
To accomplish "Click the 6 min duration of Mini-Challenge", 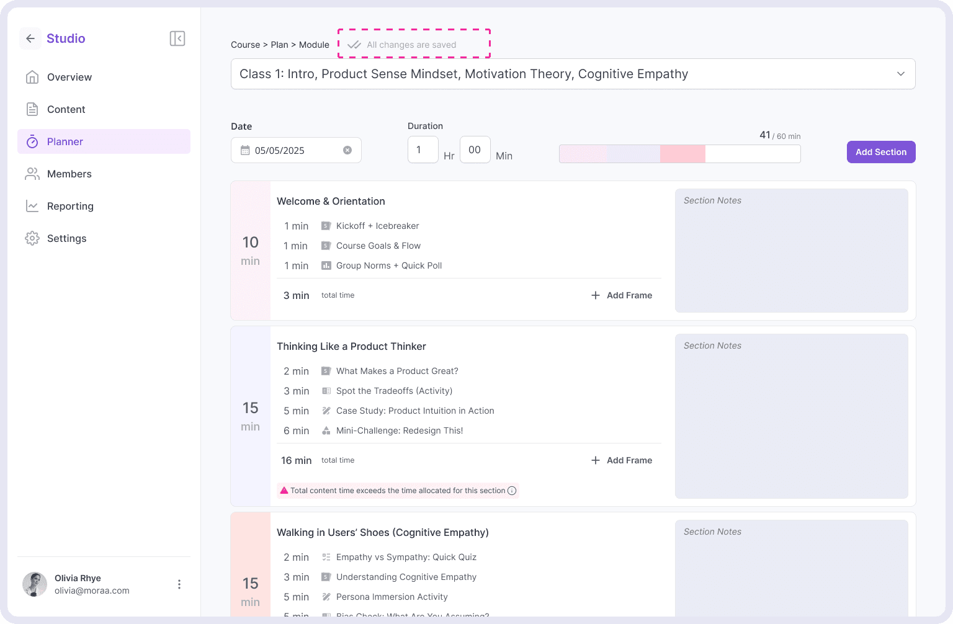I will 297,430.
